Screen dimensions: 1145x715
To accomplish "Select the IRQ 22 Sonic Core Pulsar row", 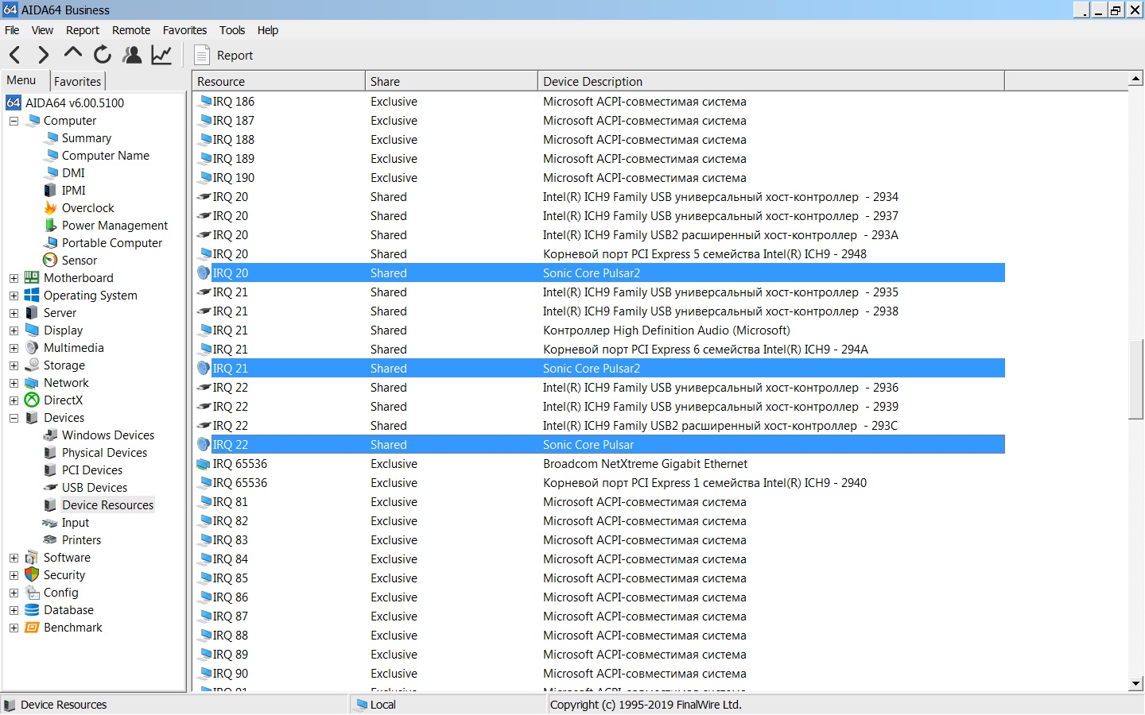I will (600, 445).
